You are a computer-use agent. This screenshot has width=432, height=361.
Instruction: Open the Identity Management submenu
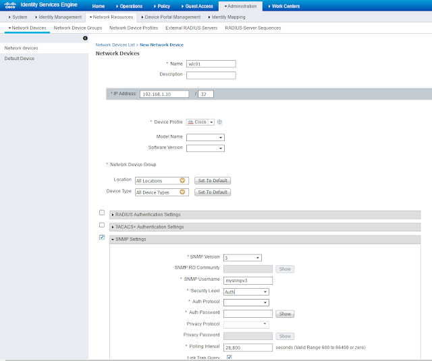59,17
